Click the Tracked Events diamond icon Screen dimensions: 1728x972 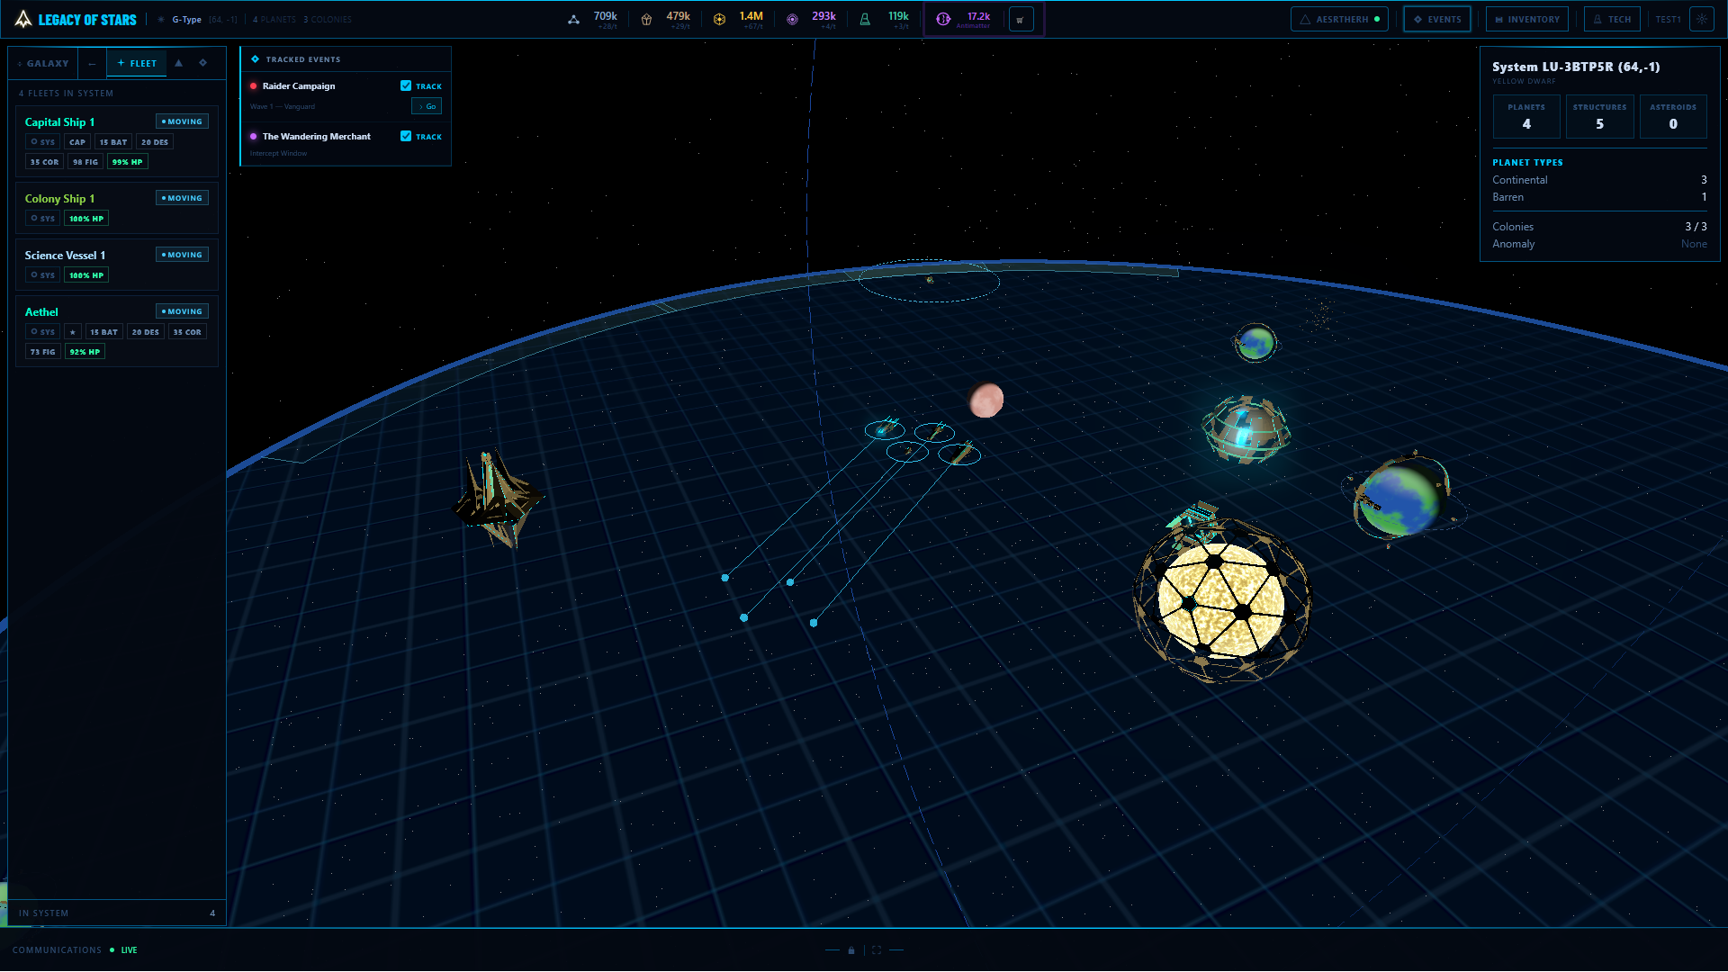click(x=256, y=59)
